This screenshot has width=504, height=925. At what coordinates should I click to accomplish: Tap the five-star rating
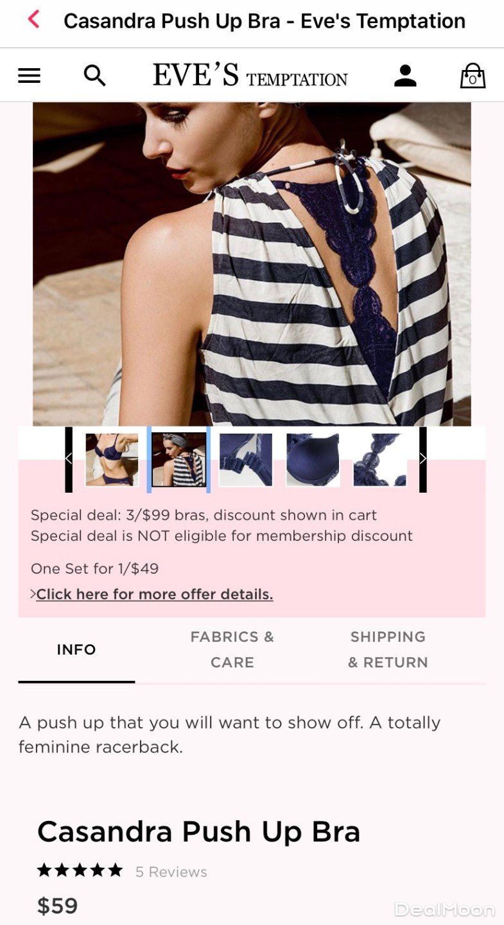point(80,870)
